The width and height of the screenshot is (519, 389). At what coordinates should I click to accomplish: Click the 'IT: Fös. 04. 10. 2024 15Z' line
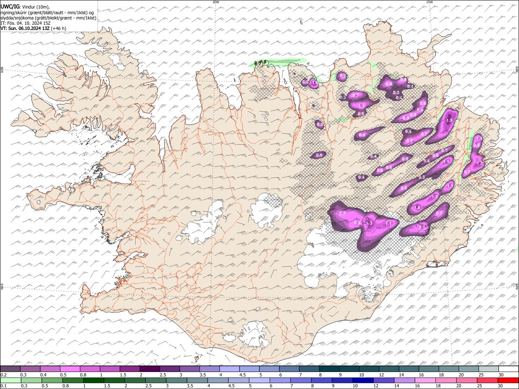(26, 23)
